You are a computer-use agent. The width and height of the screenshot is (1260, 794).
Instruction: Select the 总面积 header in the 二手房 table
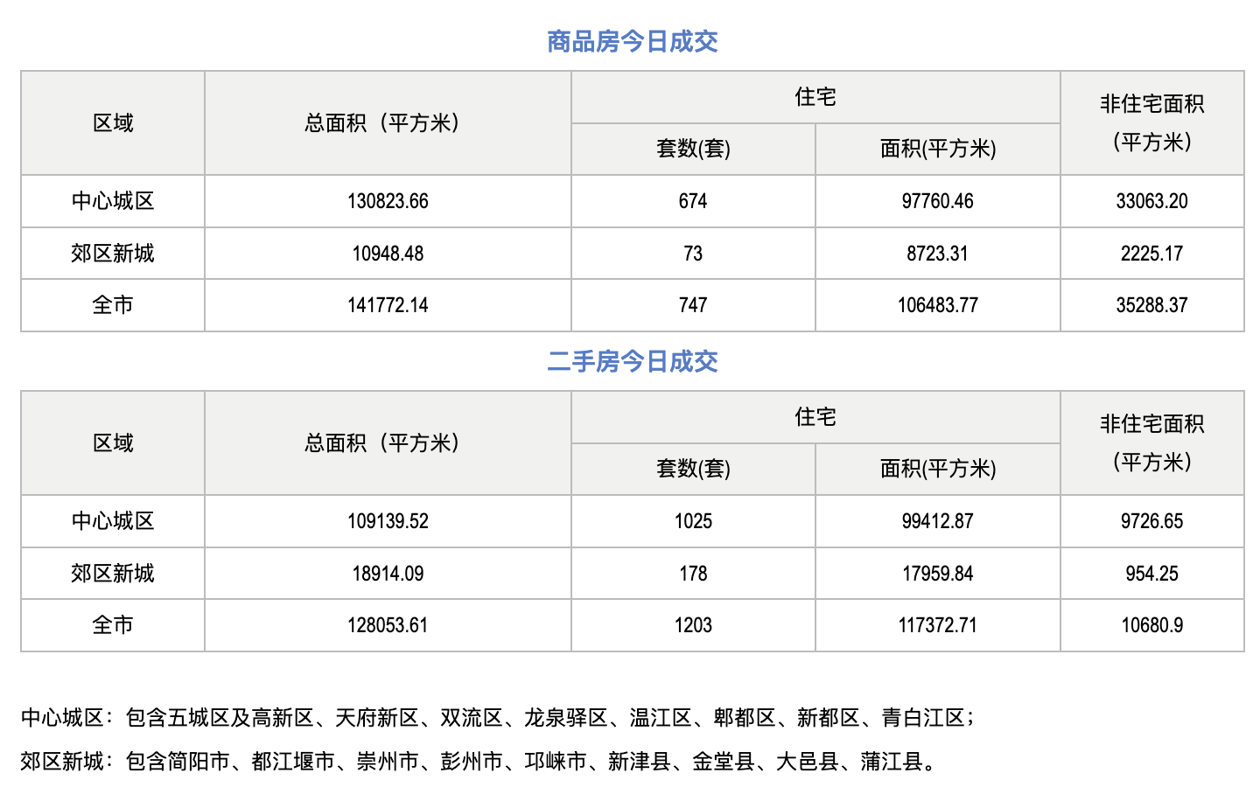[382, 443]
